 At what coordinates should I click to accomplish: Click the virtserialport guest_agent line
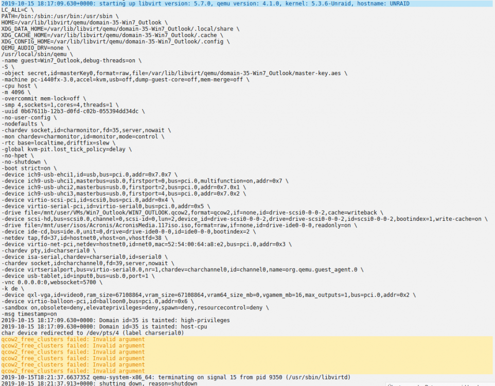(x=183, y=269)
